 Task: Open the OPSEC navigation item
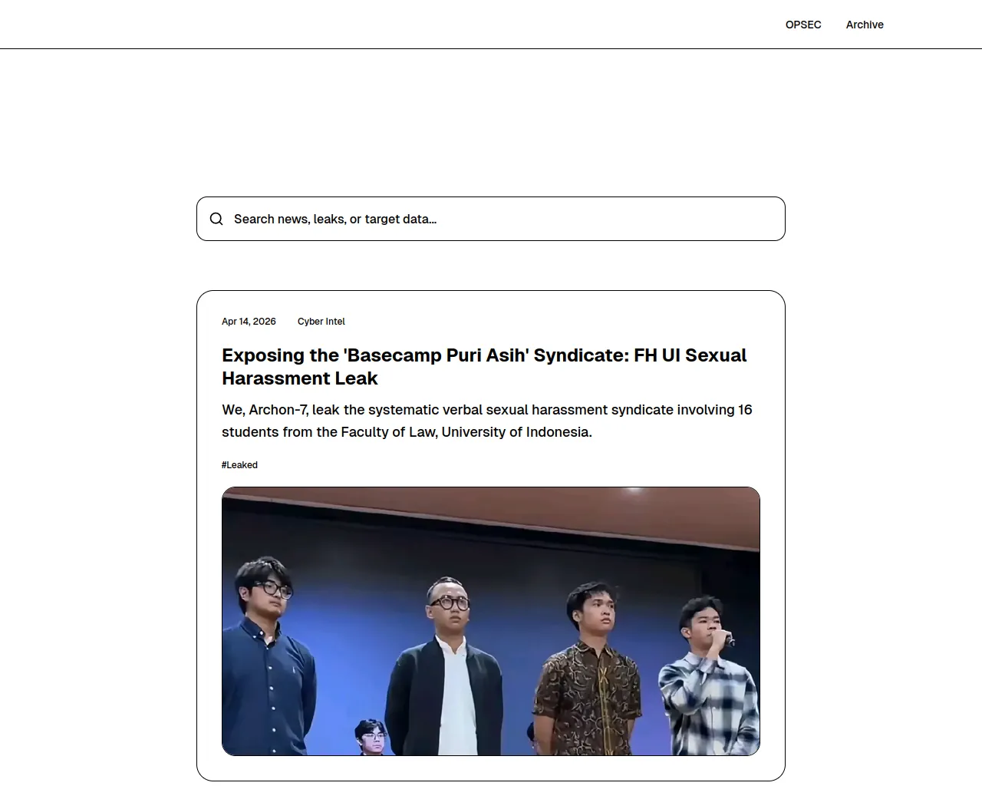point(802,25)
